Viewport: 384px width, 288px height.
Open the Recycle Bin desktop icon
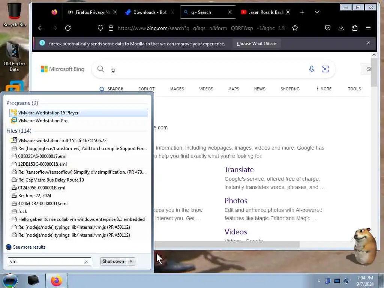coord(14,15)
